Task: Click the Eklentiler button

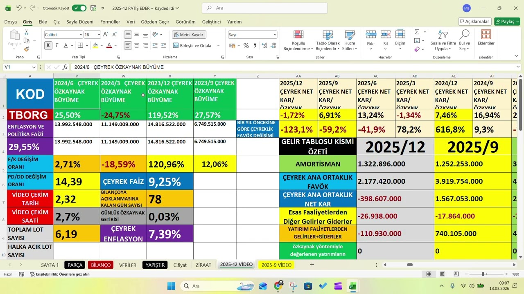Action: pos(486,38)
